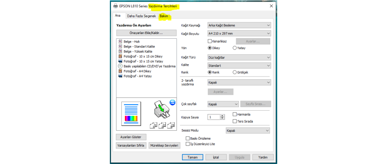Click the 'Kopya Sayısı' label
Image resolution: width=387 pixels, height=164 pixels.
pos(190,117)
